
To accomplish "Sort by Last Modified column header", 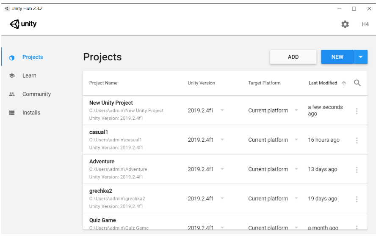I will click(323, 83).
